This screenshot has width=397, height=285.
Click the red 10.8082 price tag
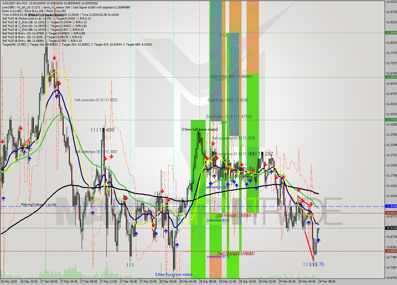391,251
